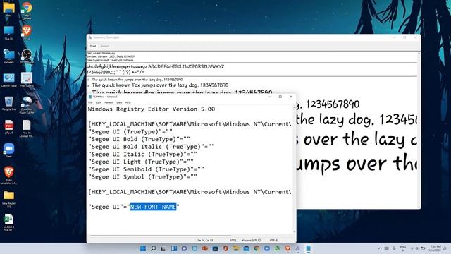Open the Mail app on the taskbar
The width and height of the screenshot is (451, 254).
pos(246,248)
